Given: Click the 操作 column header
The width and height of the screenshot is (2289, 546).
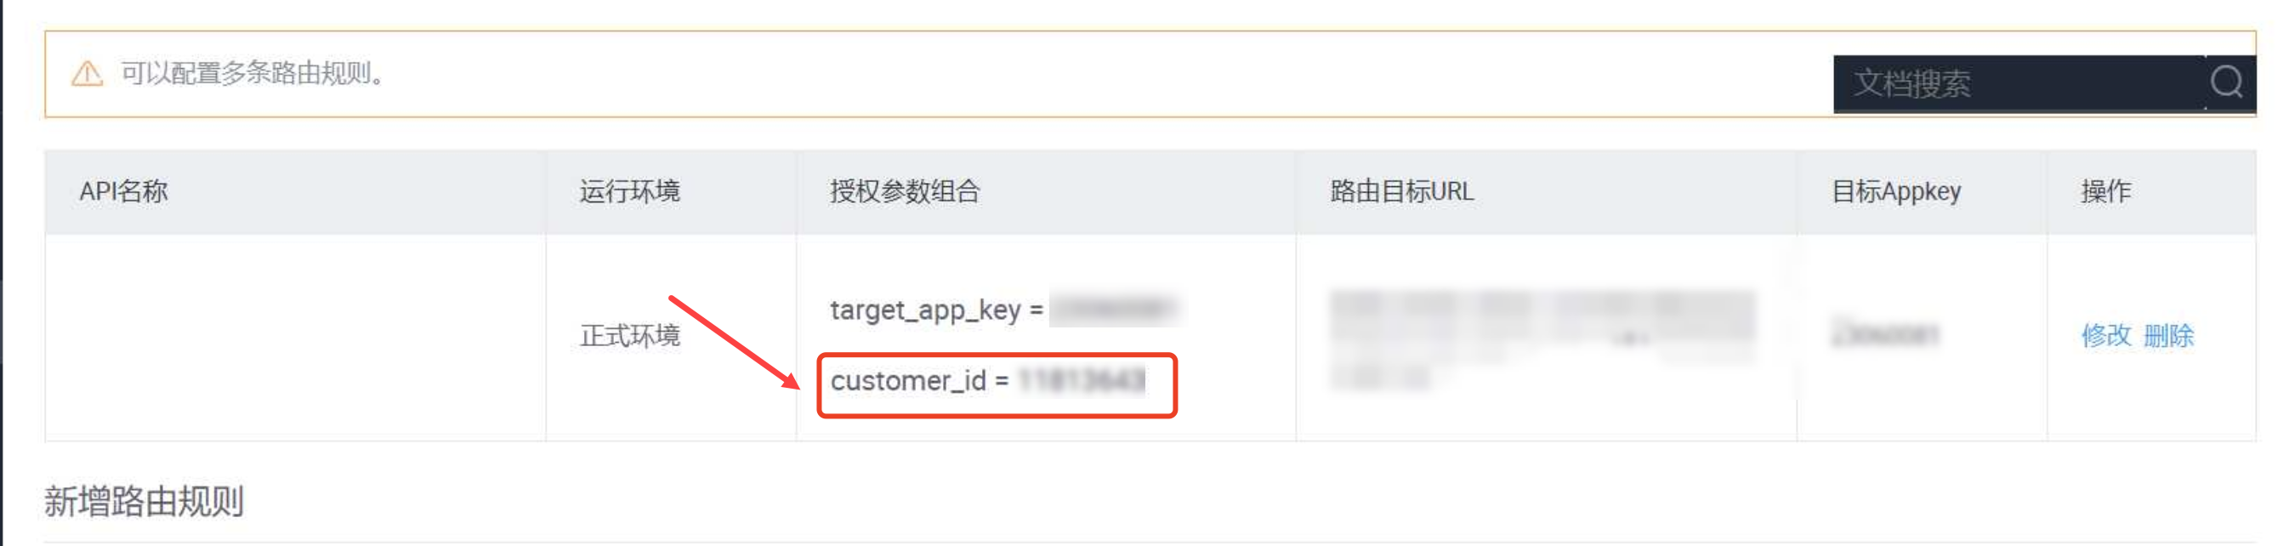Looking at the screenshot, I should [2106, 191].
